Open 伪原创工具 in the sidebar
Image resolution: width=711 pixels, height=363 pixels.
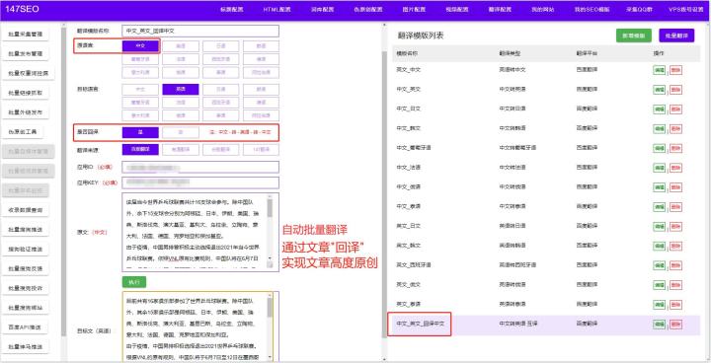[23, 132]
